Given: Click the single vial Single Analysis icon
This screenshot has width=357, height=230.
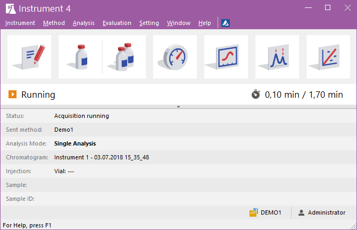Looking at the screenshot, I should tap(79, 57).
